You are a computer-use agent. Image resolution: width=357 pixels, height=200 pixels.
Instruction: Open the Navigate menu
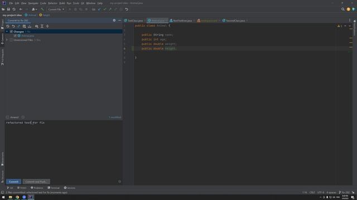click(33, 3)
